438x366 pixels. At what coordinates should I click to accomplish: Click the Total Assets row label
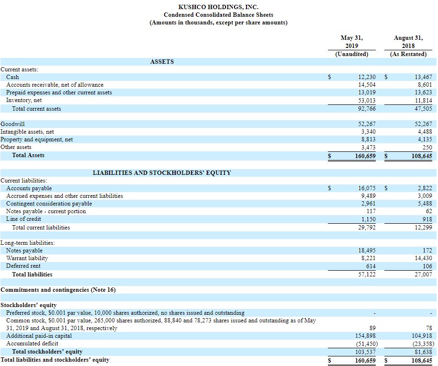click(x=28, y=155)
